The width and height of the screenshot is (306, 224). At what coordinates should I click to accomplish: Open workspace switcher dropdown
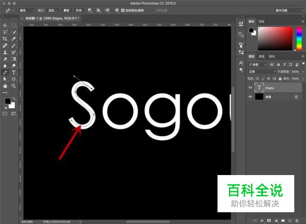coord(289,10)
